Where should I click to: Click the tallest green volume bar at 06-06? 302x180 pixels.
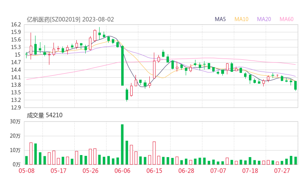[x=122, y=144]
